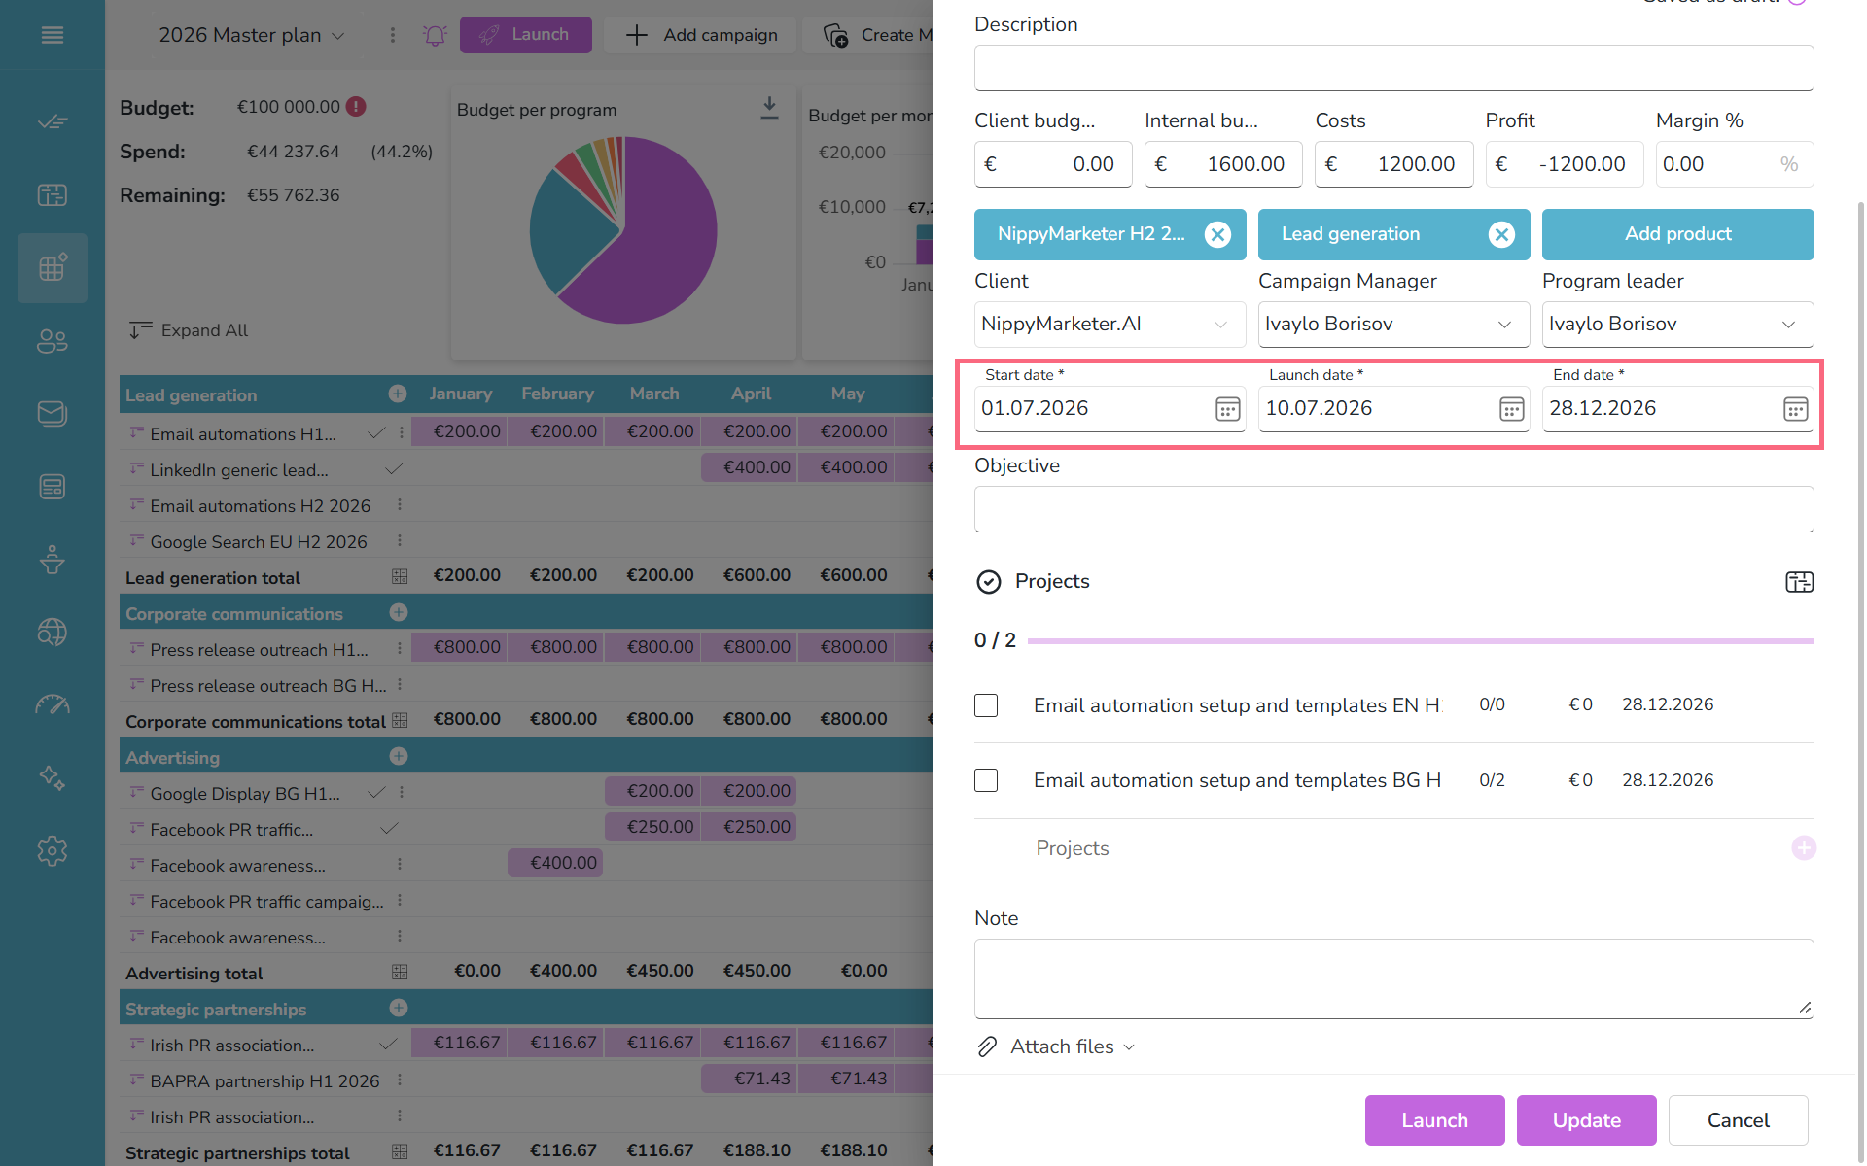The height and width of the screenshot is (1166, 1867).
Task: Click the purple Launch button in the panel footer
Action: click(x=1434, y=1120)
